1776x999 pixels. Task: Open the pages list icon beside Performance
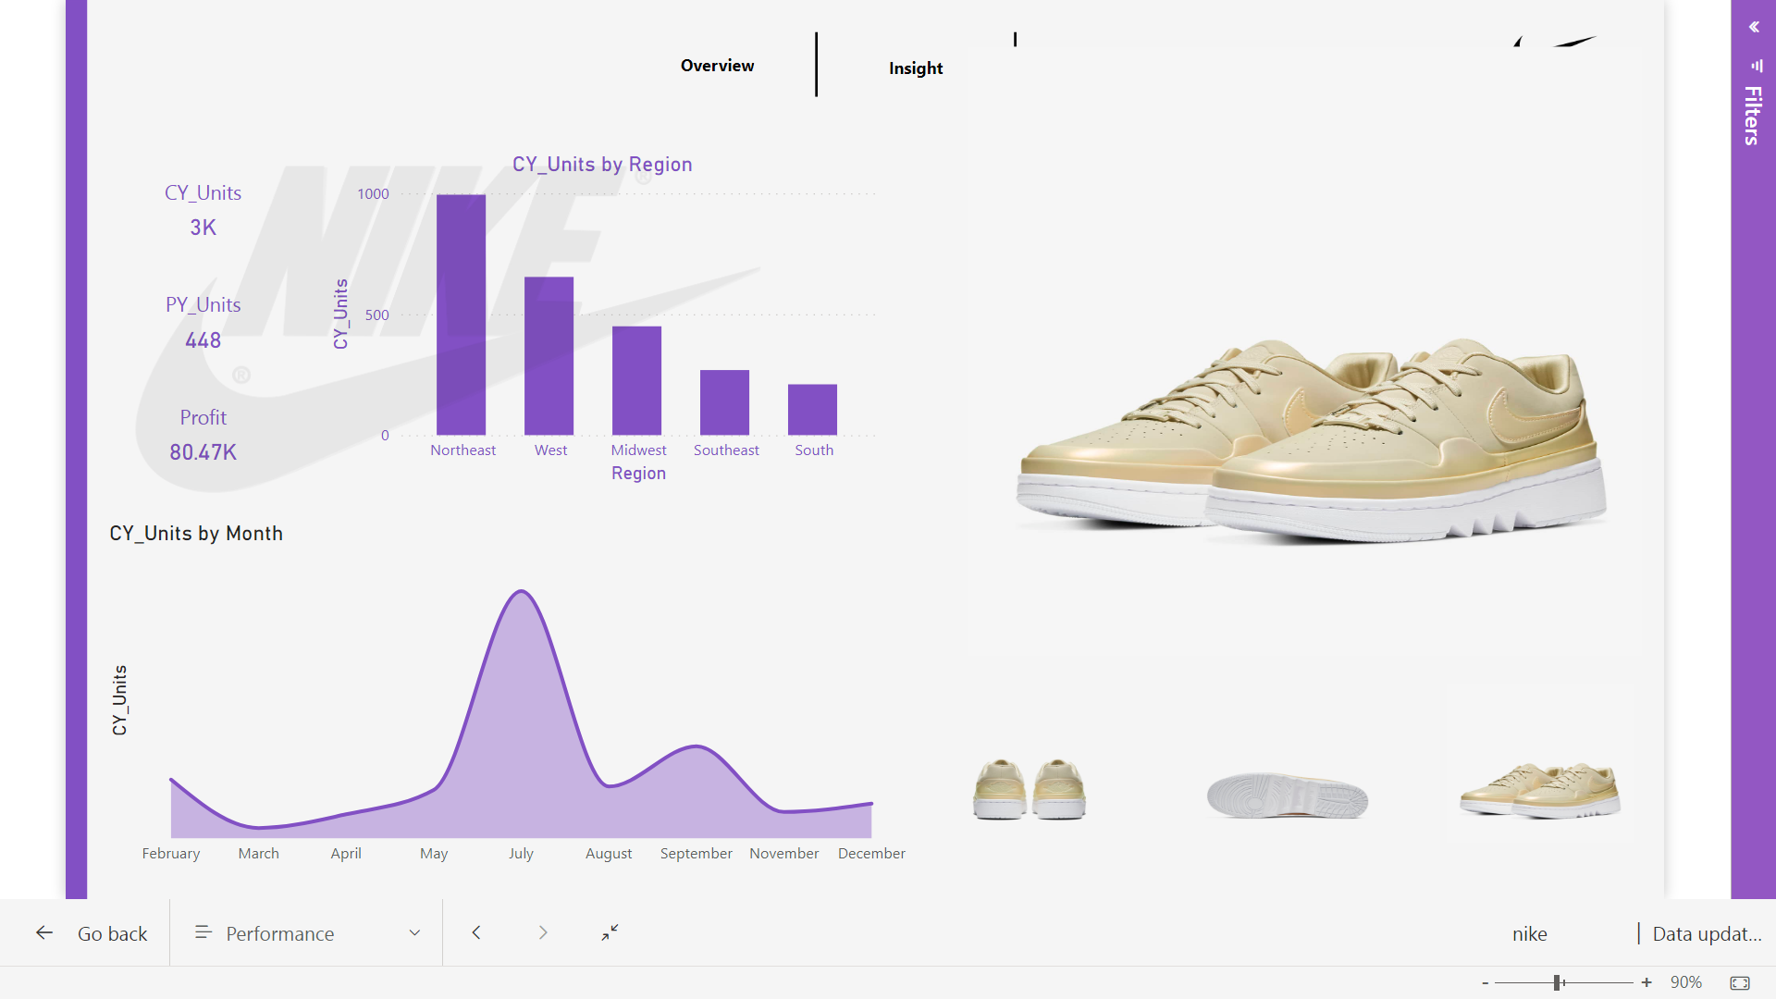click(x=203, y=932)
